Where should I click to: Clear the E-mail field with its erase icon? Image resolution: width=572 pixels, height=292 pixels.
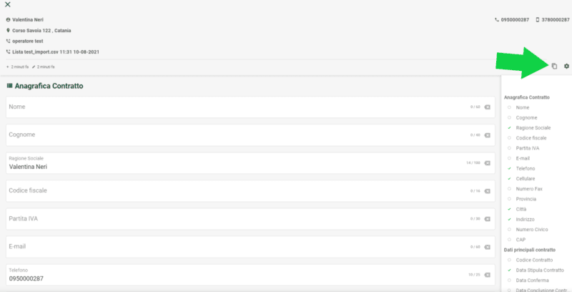pyautogui.click(x=487, y=247)
